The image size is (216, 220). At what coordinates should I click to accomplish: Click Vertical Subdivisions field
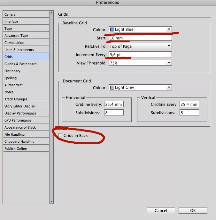coord(189,113)
